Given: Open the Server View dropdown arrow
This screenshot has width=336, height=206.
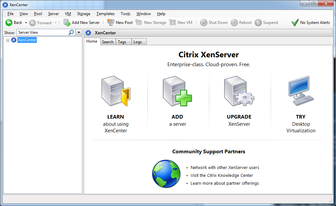Looking at the screenshot, I should [x=79, y=32].
